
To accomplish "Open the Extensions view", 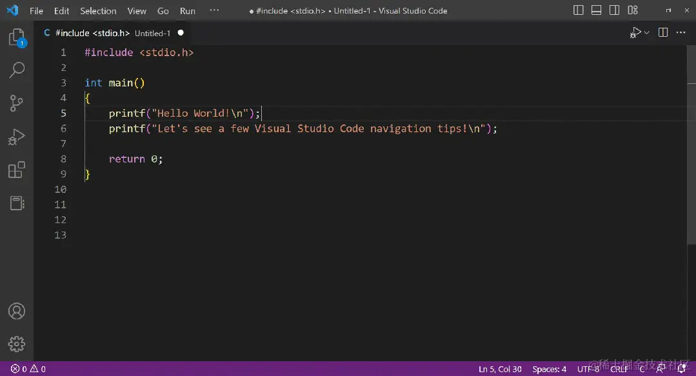I will point(16,170).
